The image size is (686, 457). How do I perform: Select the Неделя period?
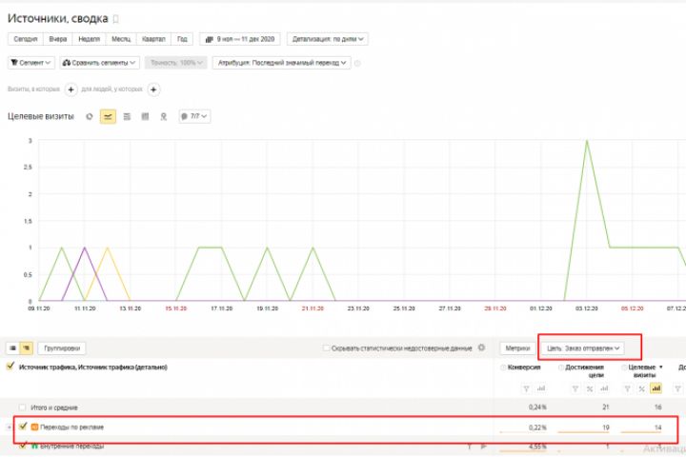click(x=90, y=39)
